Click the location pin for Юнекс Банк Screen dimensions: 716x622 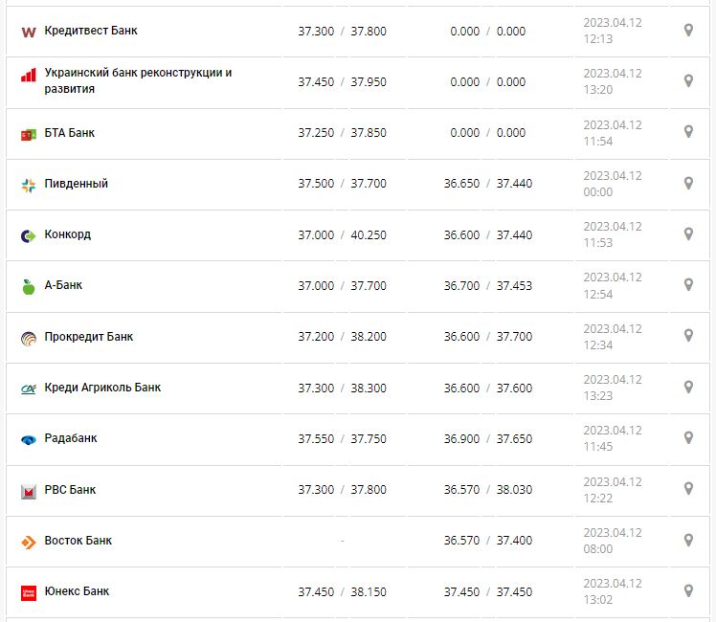pyautogui.click(x=688, y=591)
